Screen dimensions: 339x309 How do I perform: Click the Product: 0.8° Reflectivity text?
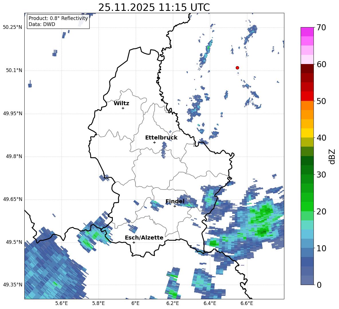pyautogui.click(x=58, y=18)
